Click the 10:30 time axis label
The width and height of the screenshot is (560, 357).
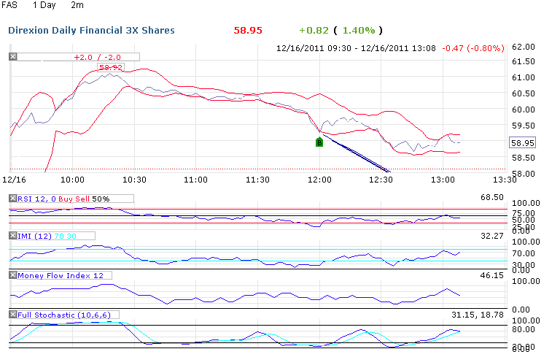click(134, 180)
